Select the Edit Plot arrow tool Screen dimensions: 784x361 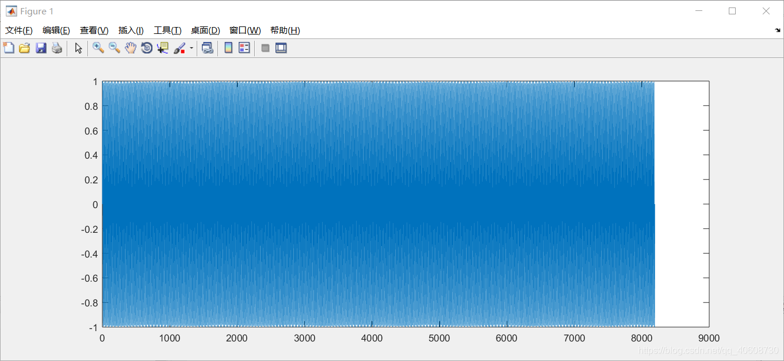click(79, 48)
